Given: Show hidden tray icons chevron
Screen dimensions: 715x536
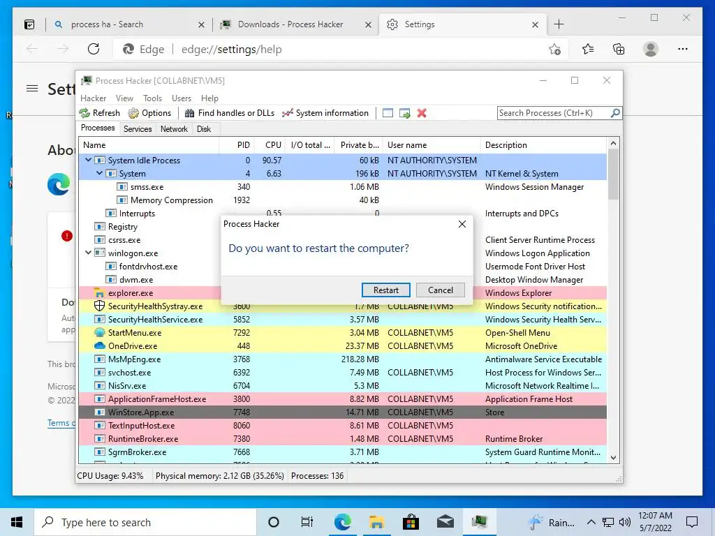Looking at the screenshot, I should click(591, 522).
